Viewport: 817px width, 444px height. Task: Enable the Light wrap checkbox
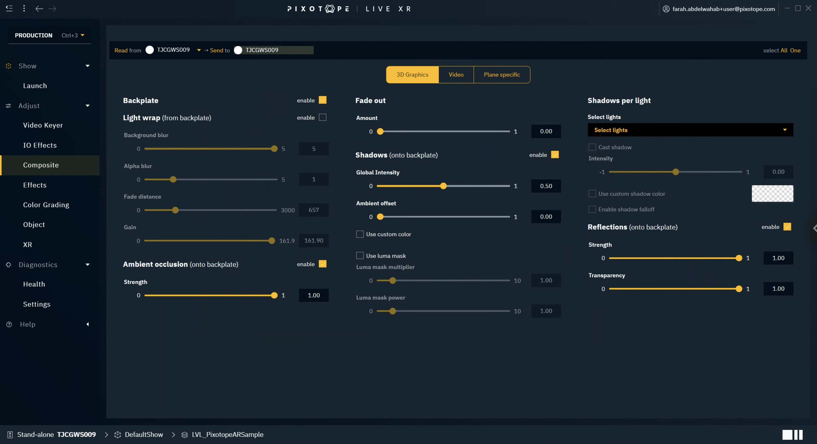pyautogui.click(x=323, y=117)
